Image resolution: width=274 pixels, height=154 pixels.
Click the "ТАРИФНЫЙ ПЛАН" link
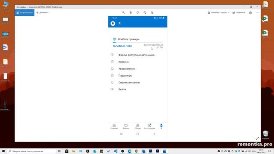click(122, 46)
